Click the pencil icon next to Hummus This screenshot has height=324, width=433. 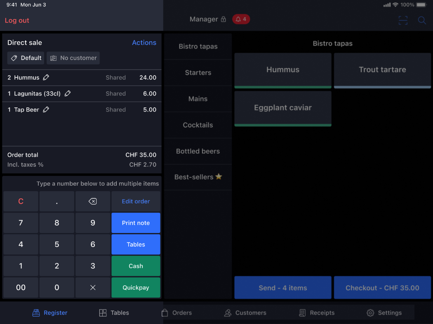tap(46, 77)
